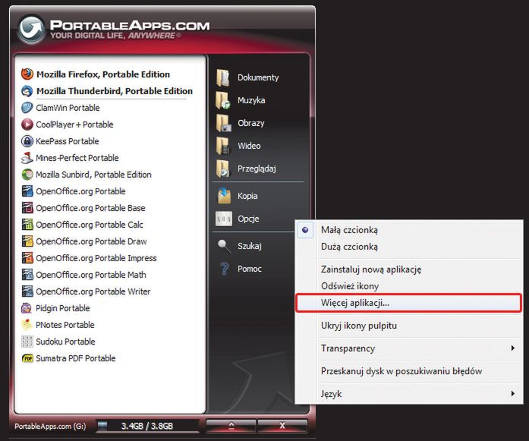
Task: Click the OpenOffice.org Portable Writer name
Action: 93,291
